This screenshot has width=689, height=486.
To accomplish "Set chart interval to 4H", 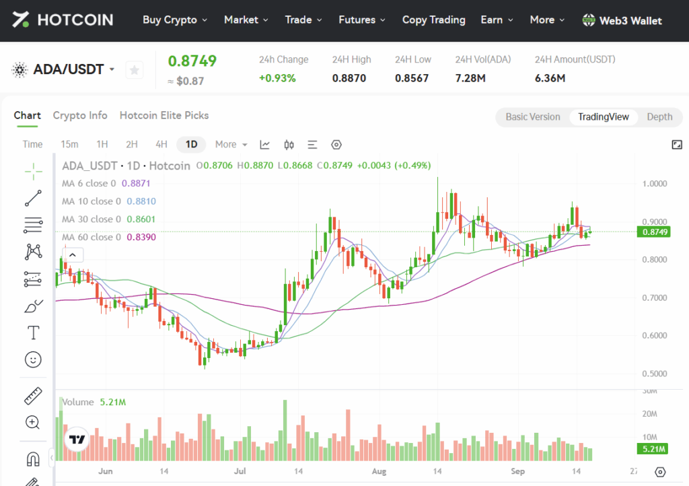I will pyautogui.click(x=161, y=145).
